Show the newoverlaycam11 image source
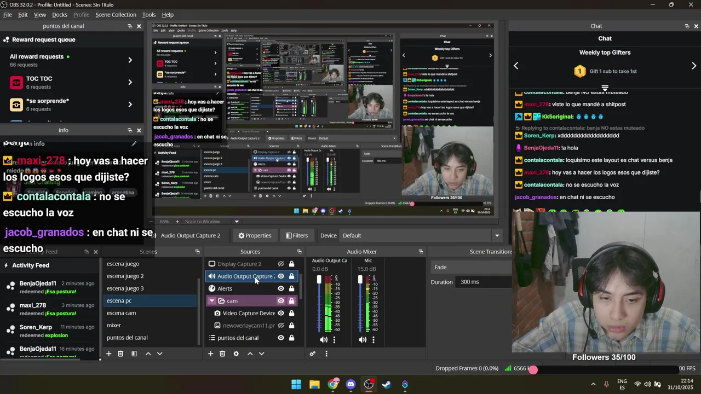Screen dimensions: 701x394 281,326
